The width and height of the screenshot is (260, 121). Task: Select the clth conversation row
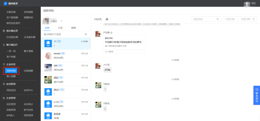pyautogui.click(x=66, y=68)
